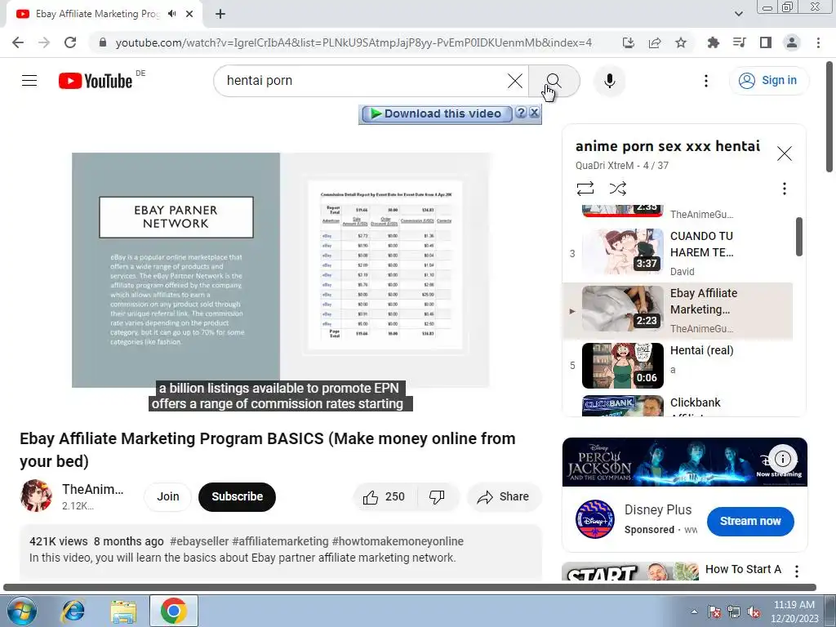Open Chrome extensions puzzle icon
The image size is (836, 627).
coord(713,42)
